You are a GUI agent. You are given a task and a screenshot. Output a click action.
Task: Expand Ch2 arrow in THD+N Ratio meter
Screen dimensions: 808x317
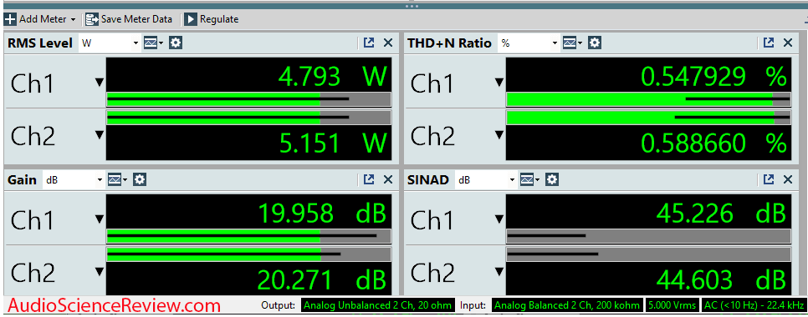[499, 135]
